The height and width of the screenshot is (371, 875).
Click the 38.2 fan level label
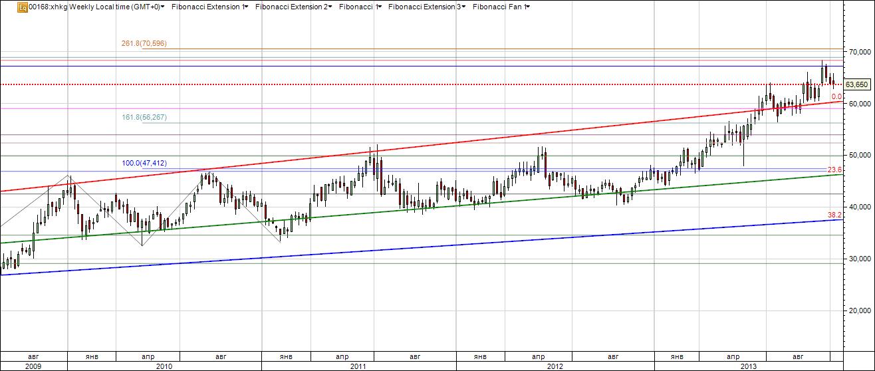(x=834, y=215)
